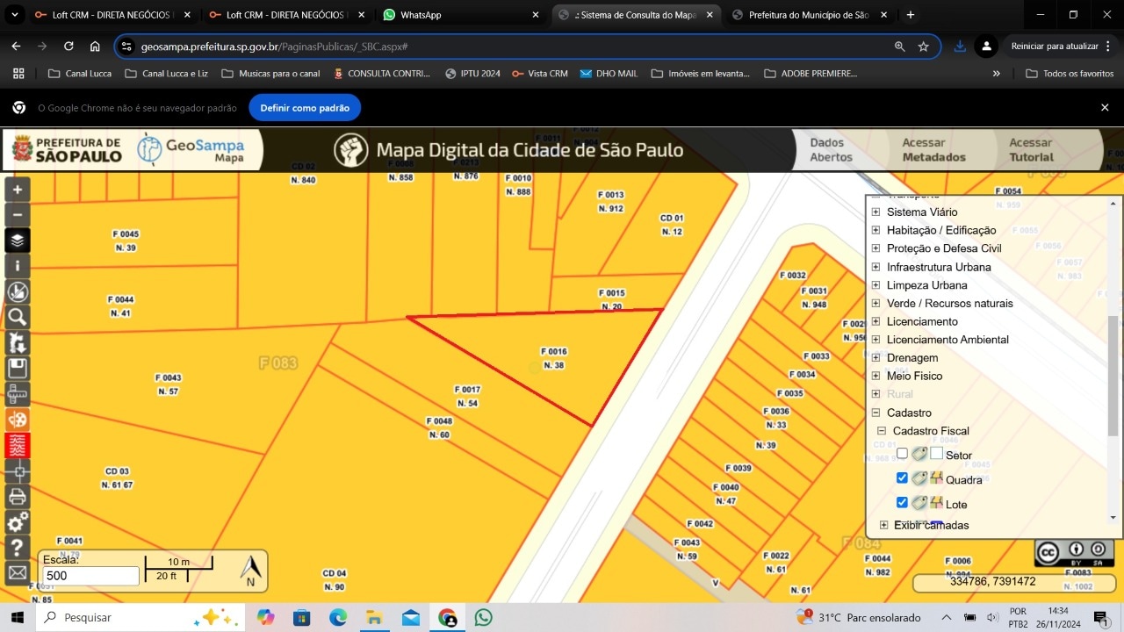
Task: Open the Acessar Tutorial link
Action: click(1031, 150)
